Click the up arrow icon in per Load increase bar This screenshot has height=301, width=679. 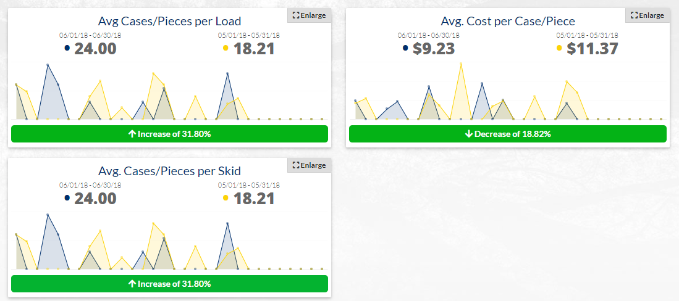(132, 134)
